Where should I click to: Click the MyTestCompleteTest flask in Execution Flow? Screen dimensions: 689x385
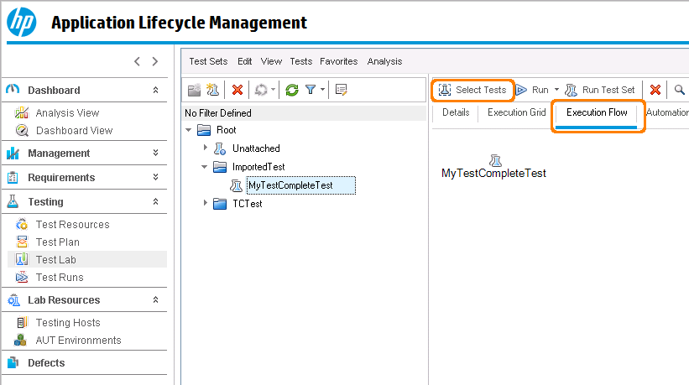point(494,159)
